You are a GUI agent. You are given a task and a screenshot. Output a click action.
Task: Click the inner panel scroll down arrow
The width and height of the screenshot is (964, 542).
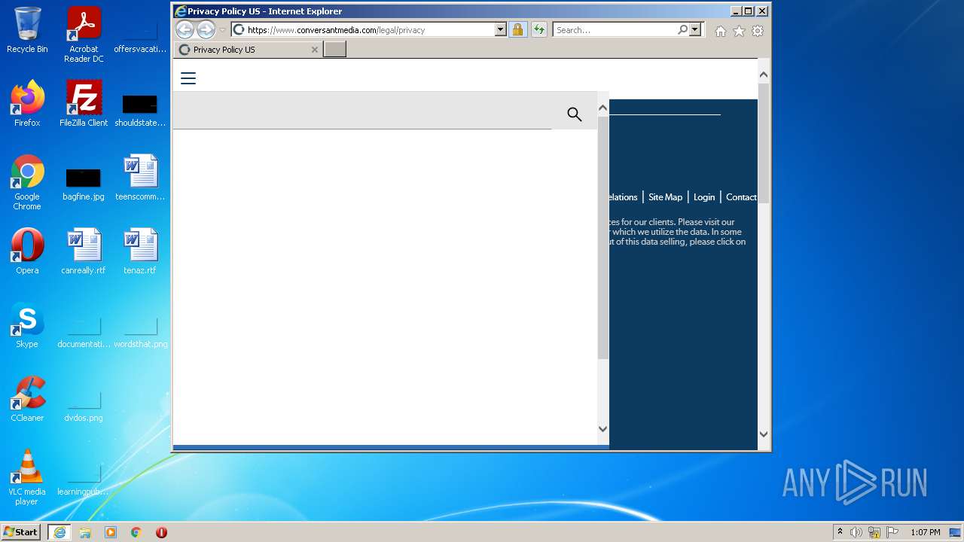pos(602,429)
